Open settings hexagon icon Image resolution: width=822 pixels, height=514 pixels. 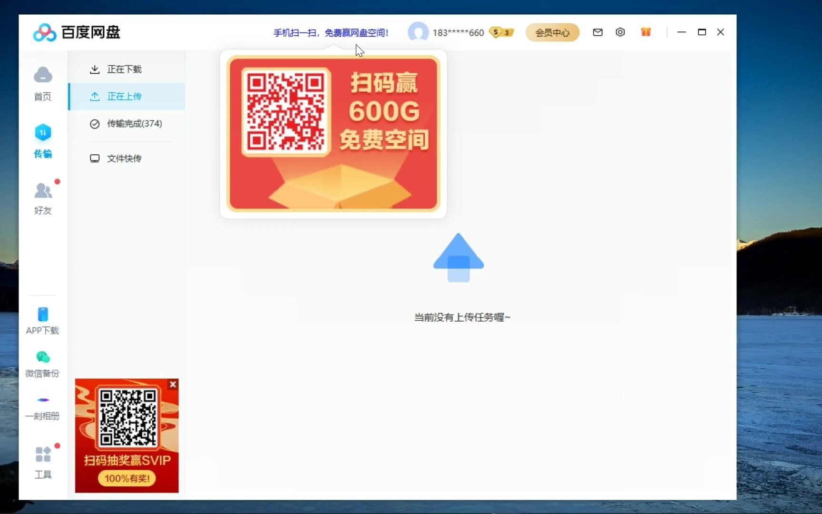[620, 32]
